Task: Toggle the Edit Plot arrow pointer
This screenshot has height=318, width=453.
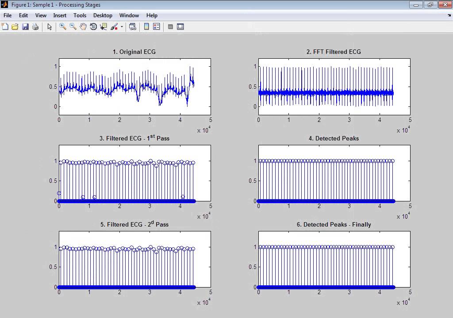Action: 50,27
